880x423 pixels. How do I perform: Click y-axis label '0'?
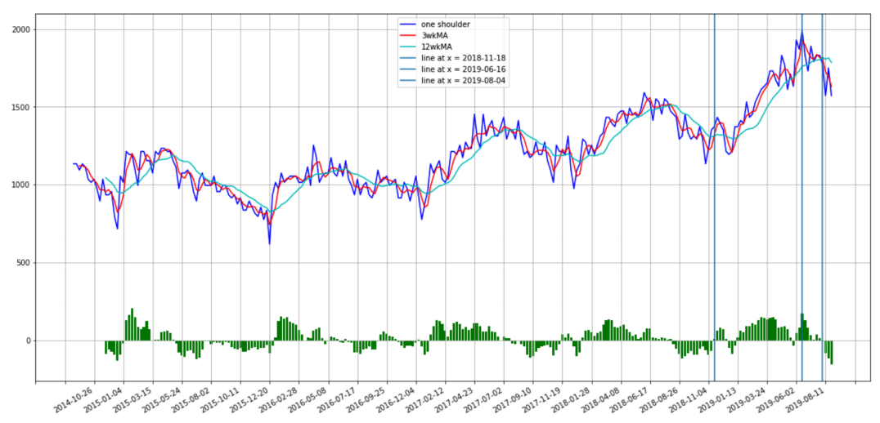[28, 341]
